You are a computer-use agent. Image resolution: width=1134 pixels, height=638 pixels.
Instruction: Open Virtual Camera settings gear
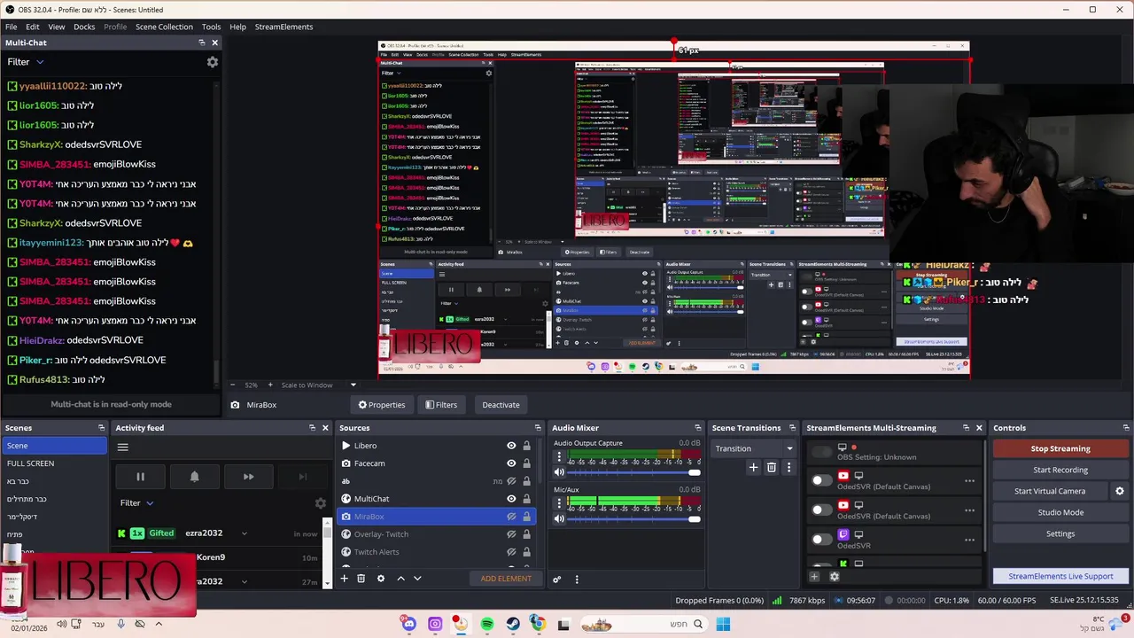click(x=1119, y=491)
